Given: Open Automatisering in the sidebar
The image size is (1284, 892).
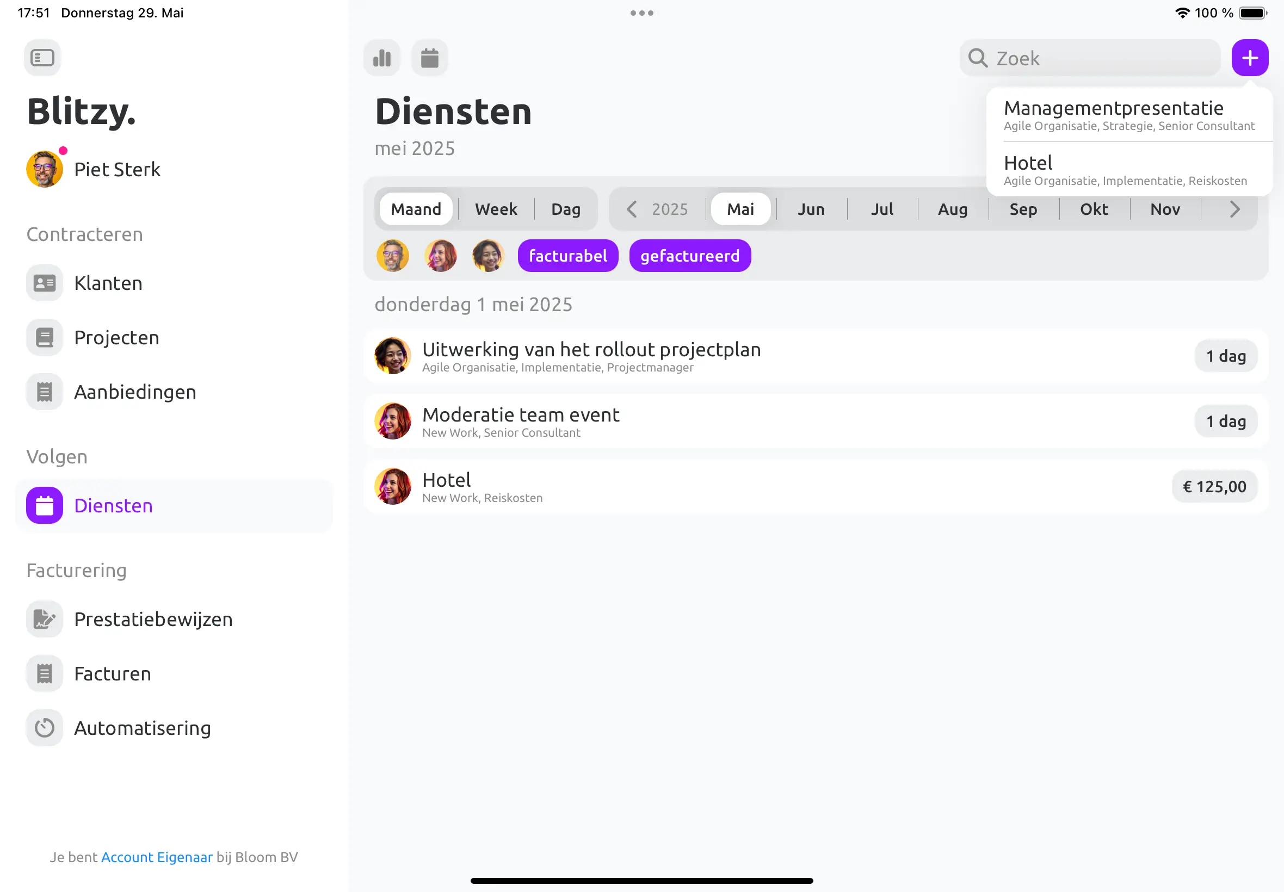Looking at the screenshot, I should tap(174, 728).
